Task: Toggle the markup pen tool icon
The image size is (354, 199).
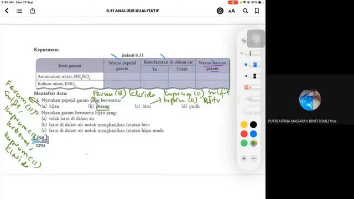Action: [220, 11]
